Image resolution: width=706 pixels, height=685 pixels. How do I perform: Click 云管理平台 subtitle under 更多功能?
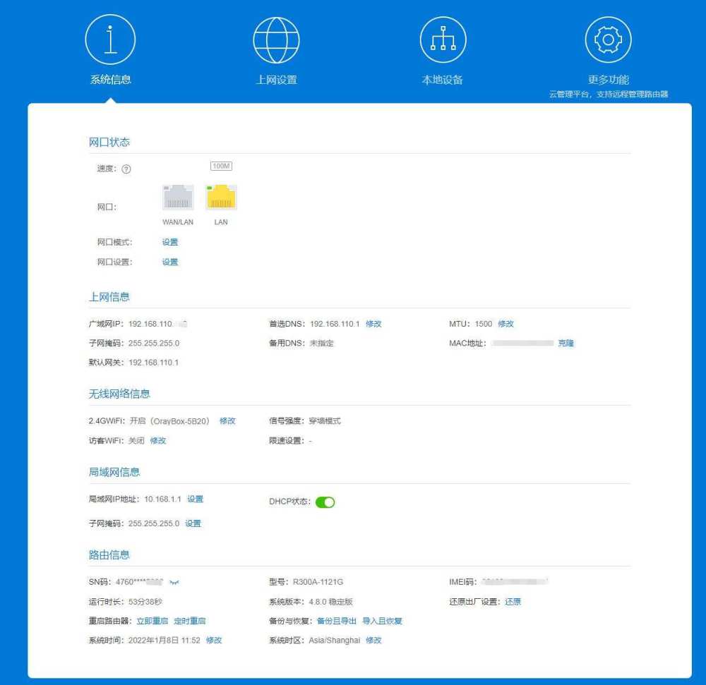(x=609, y=95)
